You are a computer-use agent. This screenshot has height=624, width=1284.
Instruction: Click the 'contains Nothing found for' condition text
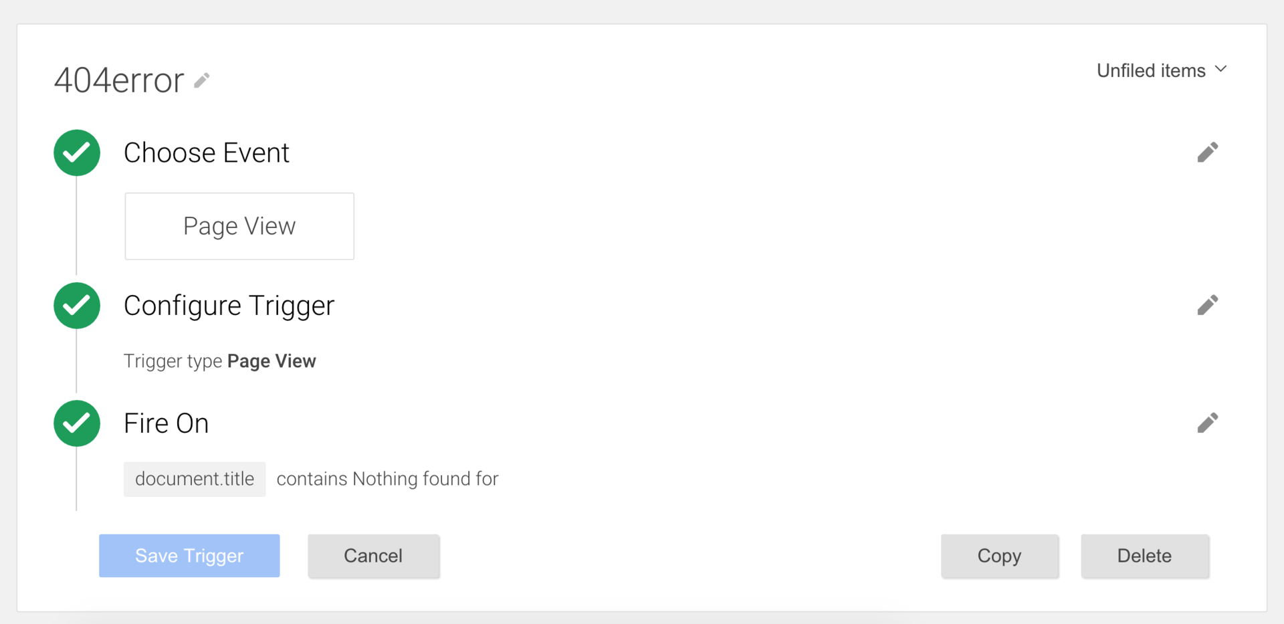387,479
